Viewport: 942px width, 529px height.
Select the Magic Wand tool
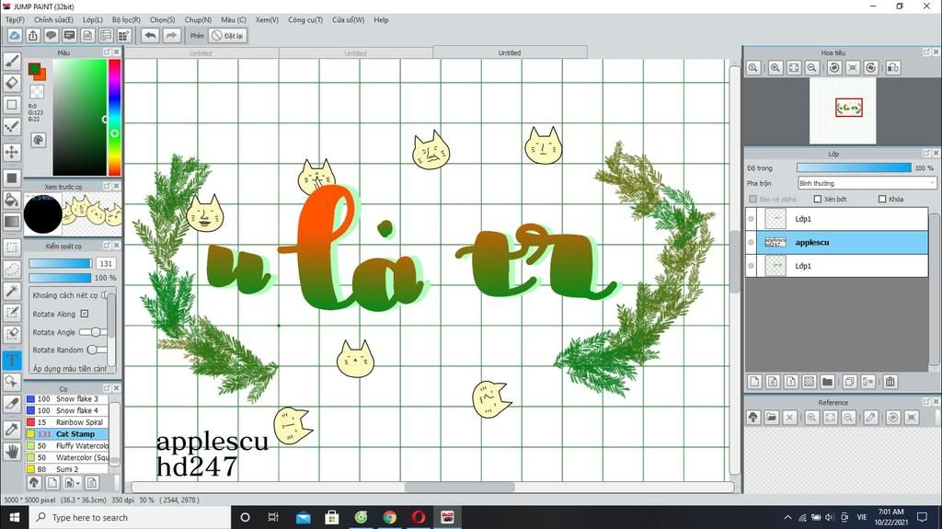pos(12,292)
